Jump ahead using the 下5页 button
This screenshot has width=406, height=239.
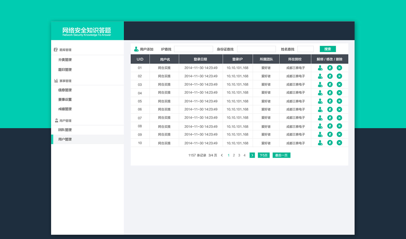(264, 155)
